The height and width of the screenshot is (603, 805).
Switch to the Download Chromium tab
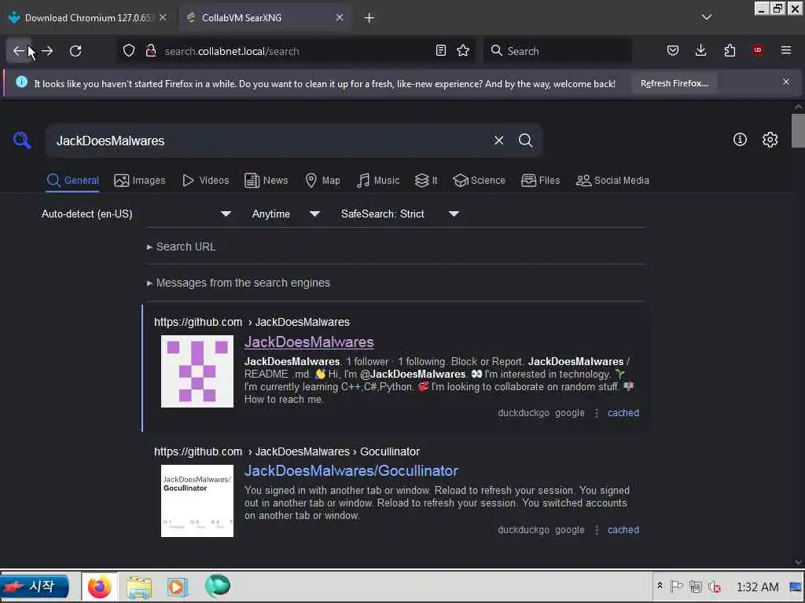click(88, 17)
